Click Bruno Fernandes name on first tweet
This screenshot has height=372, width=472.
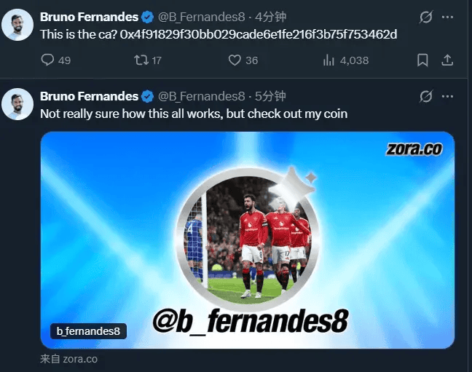click(89, 17)
